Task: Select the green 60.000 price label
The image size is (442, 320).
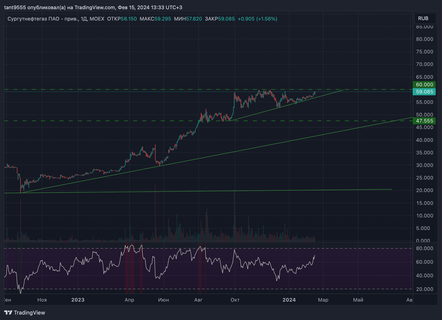Action: click(424, 84)
